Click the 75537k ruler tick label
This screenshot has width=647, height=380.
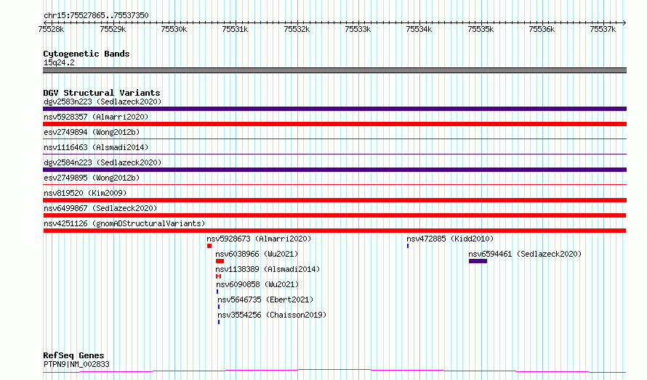tap(603, 29)
